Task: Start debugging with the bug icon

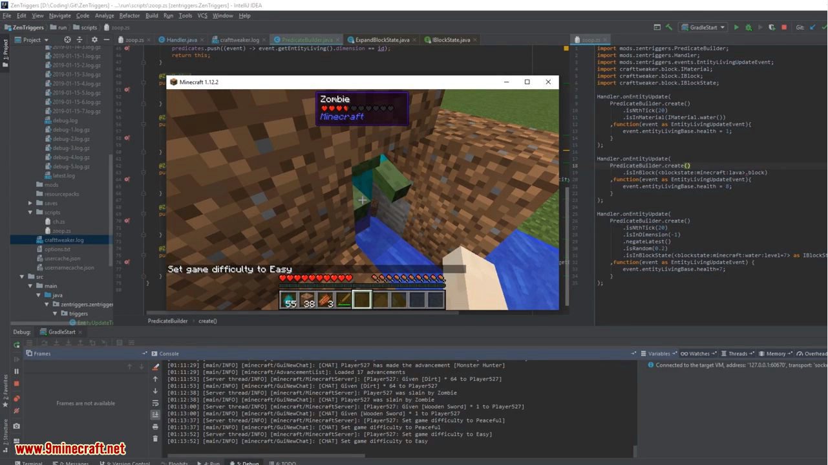Action: point(748,27)
